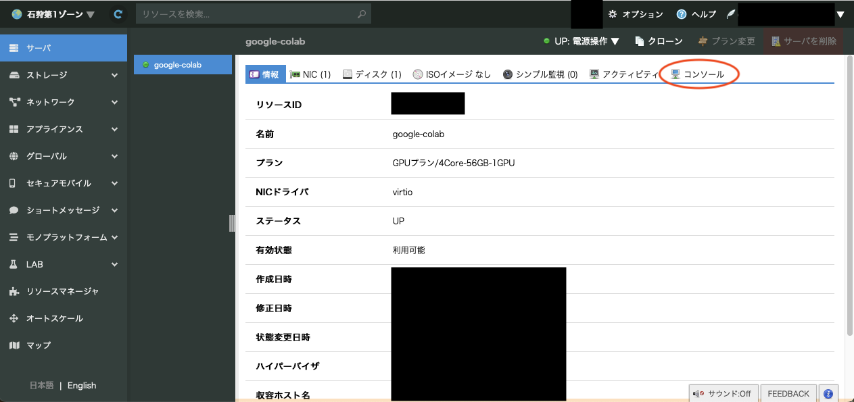The height and width of the screenshot is (402, 854).
Task: Click the プラン変更 button
Action: [726, 41]
